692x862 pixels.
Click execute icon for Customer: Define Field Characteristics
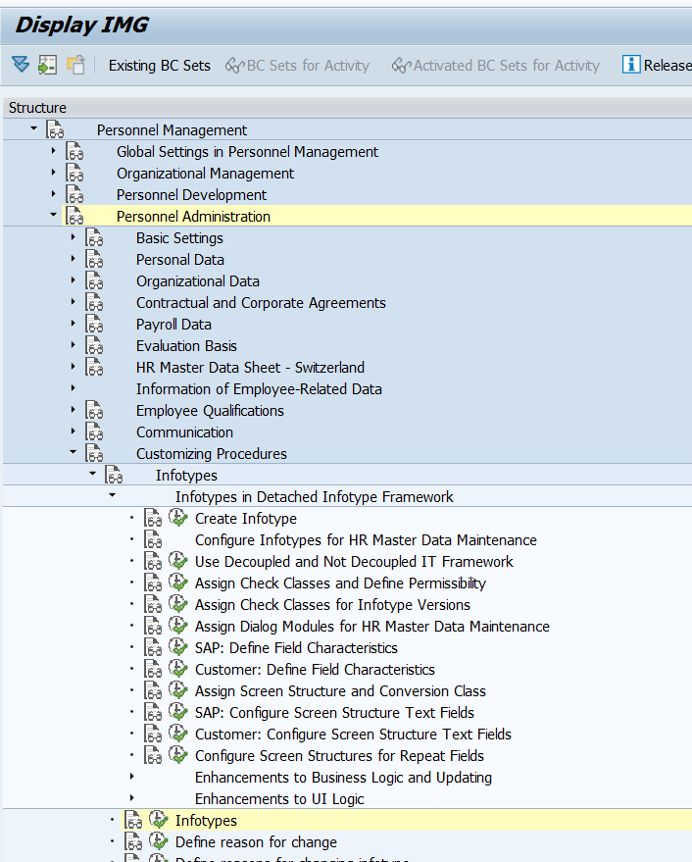tap(177, 669)
